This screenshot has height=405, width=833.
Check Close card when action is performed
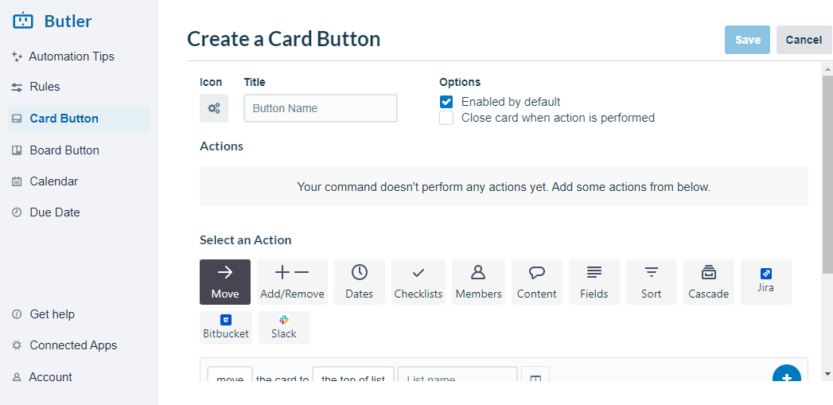click(446, 118)
